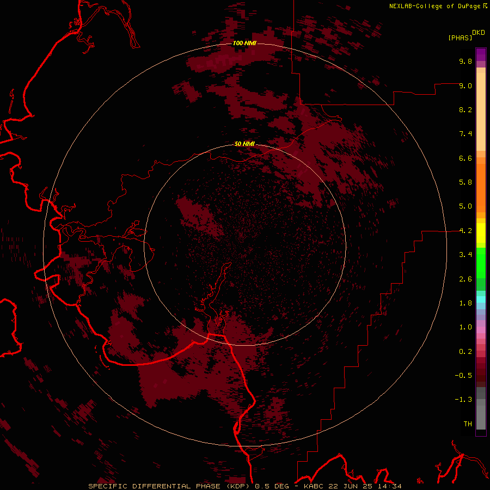Screen dimensions: 490x490
Task: Click the TH threshold label
Action: coord(468,424)
